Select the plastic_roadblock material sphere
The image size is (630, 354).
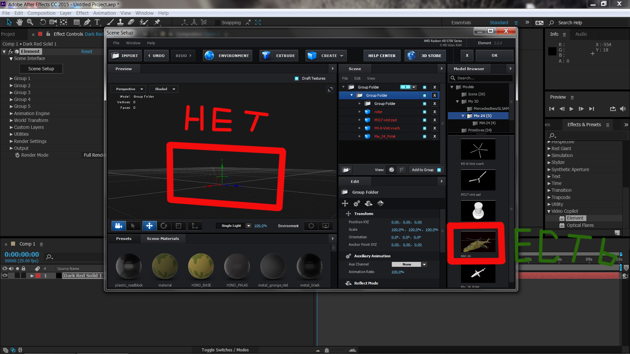[x=129, y=266]
